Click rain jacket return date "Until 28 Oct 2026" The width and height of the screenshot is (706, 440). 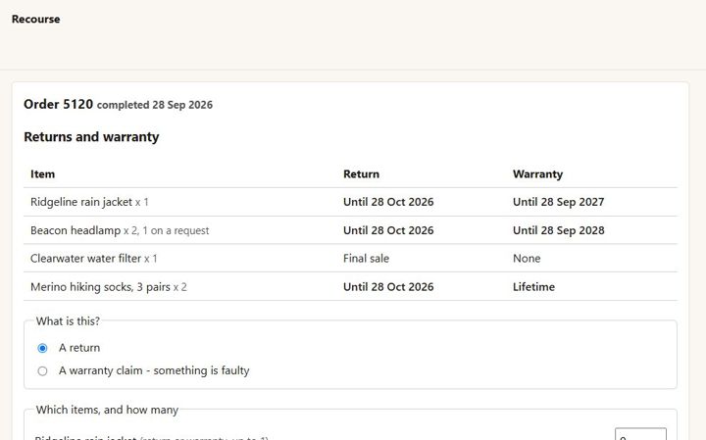click(388, 202)
